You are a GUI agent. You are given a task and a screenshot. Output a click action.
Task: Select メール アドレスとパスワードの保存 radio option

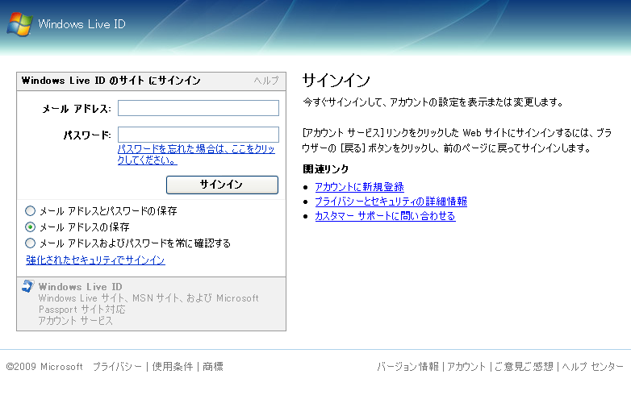[x=30, y=210]
